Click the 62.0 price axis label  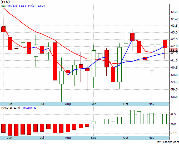(x=174, y=46)
